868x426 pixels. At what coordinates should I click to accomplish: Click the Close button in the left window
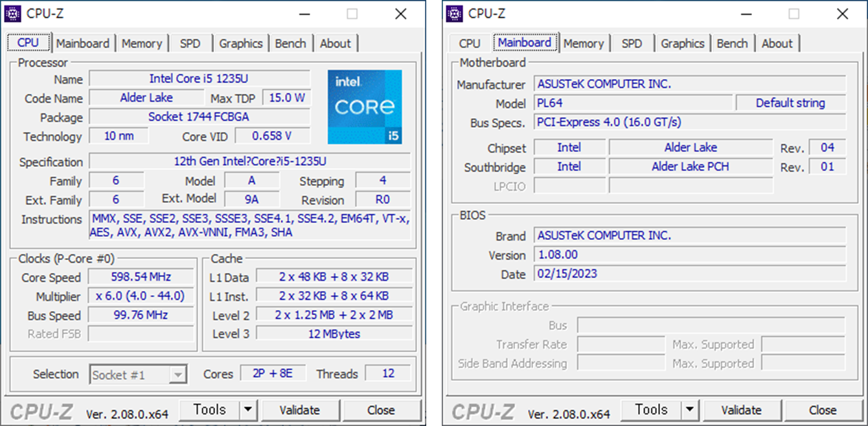click(x=381, y=410)
